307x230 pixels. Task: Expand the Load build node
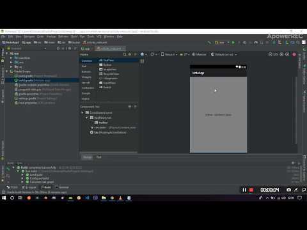tap(22, 175)
